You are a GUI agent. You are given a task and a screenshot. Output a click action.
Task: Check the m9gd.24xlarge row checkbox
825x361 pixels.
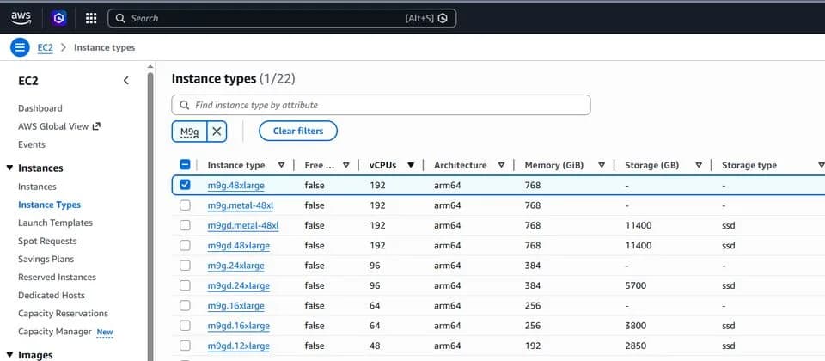(x=185, y=285)
